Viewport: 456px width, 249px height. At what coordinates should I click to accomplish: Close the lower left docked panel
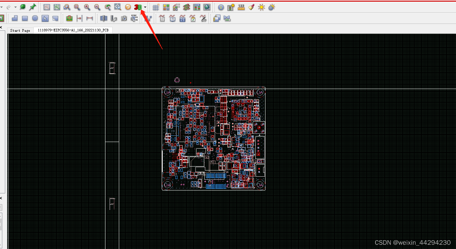pyautogui.click(x=1, y=198)
